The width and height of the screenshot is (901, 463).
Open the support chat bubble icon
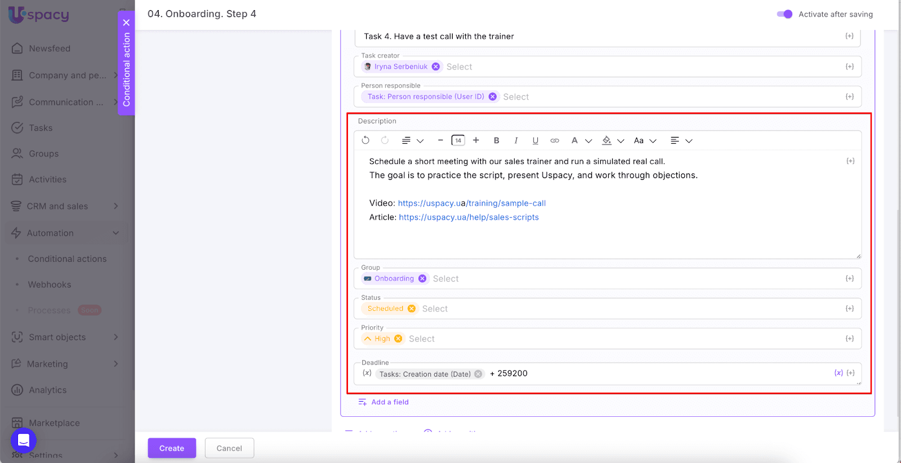[x=24, y=440]
